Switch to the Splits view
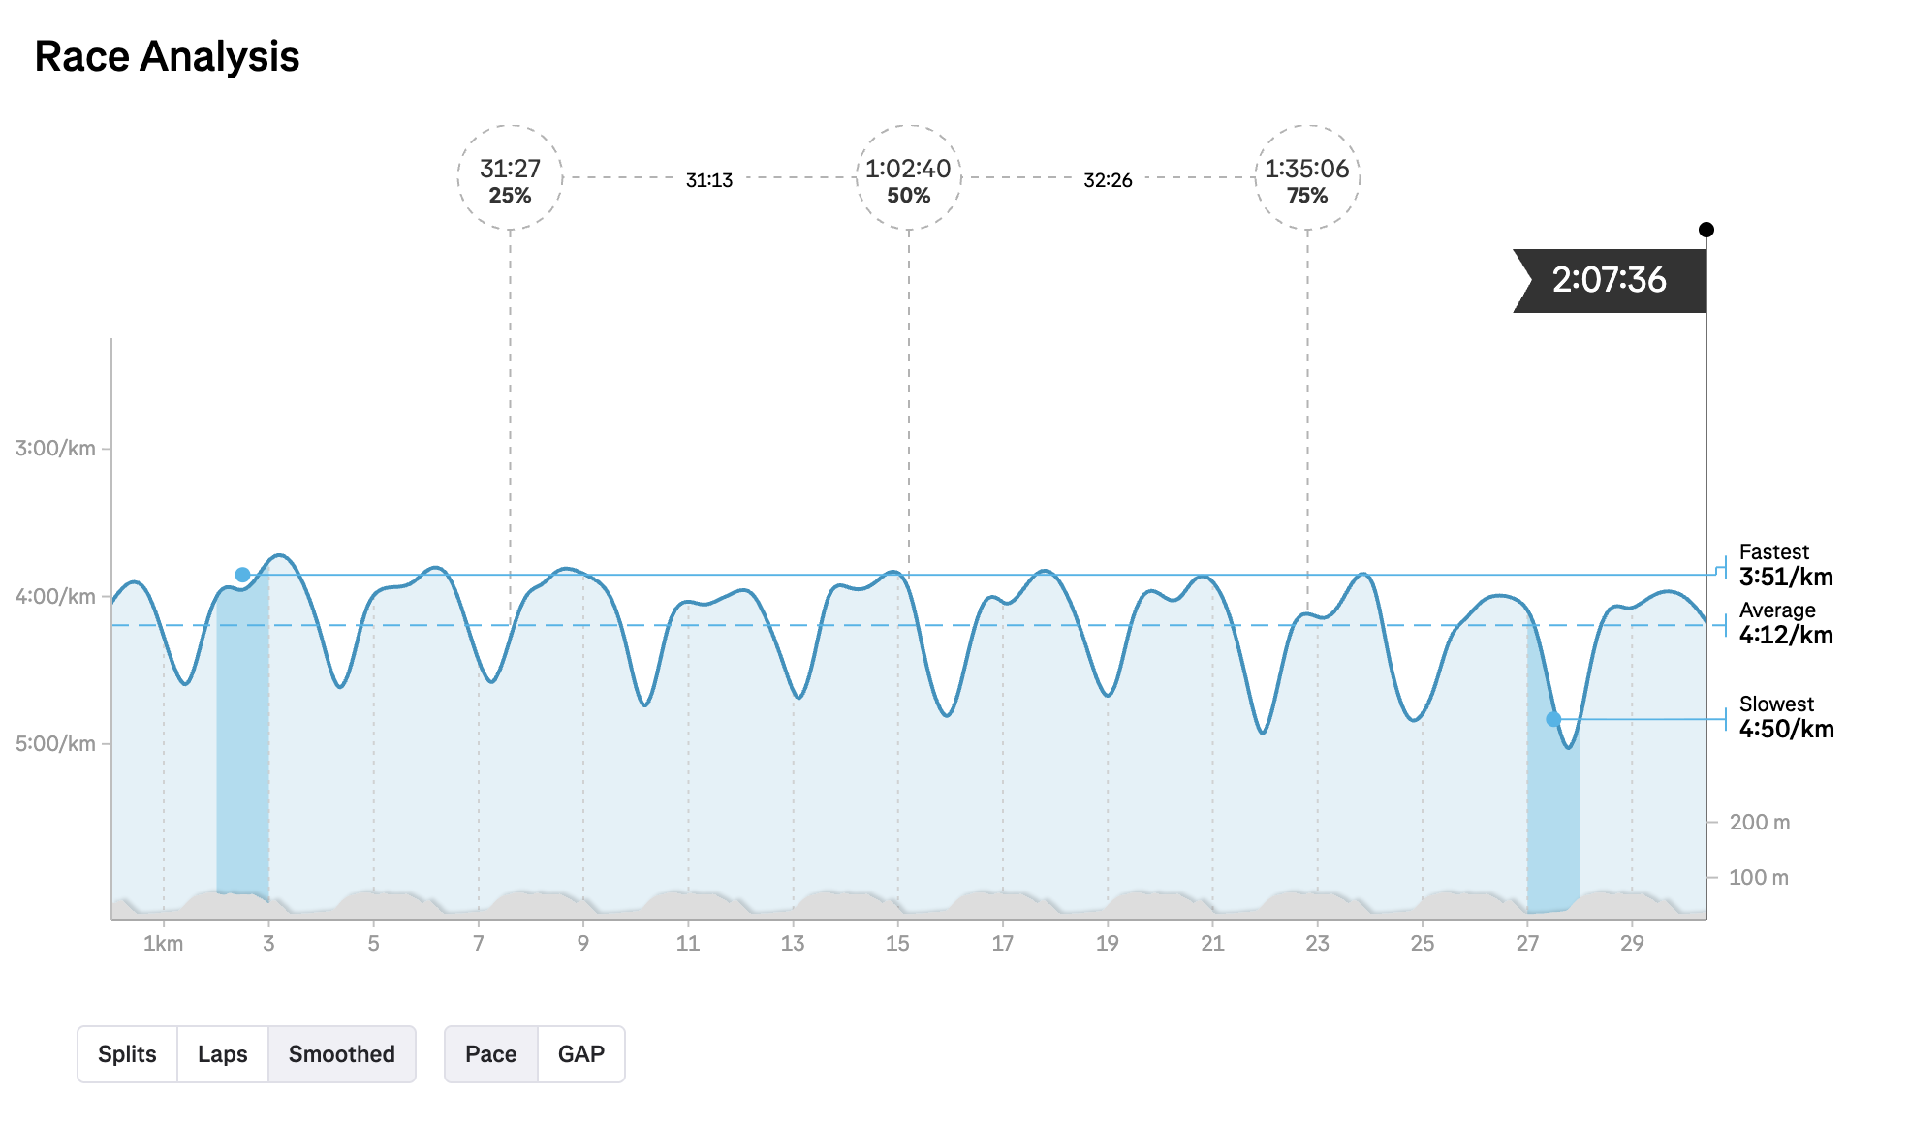This screenshot has width=1909, height=1126. 127,1054
